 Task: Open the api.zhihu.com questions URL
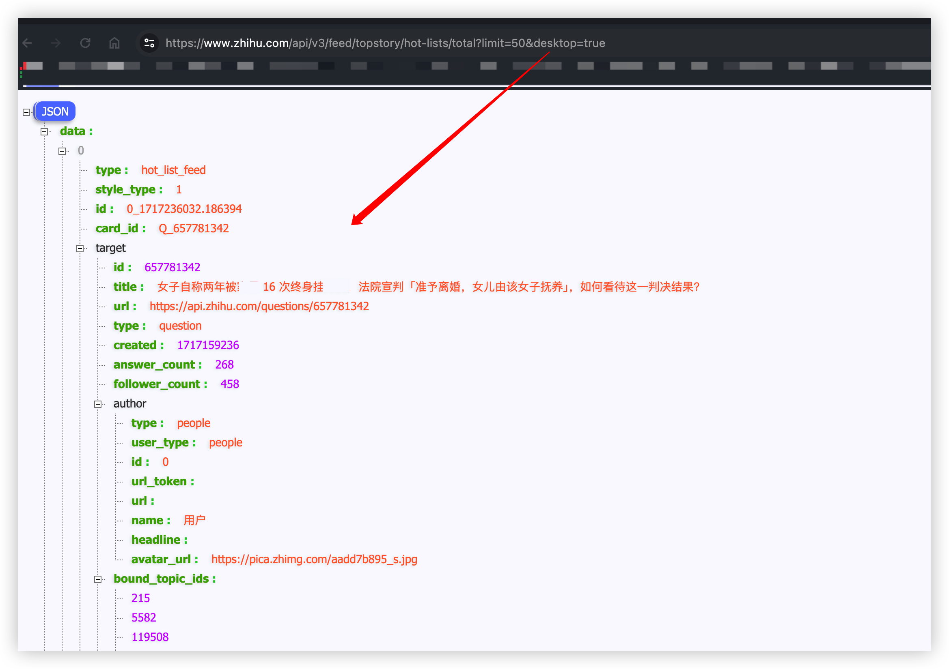(x=259, y=307)
